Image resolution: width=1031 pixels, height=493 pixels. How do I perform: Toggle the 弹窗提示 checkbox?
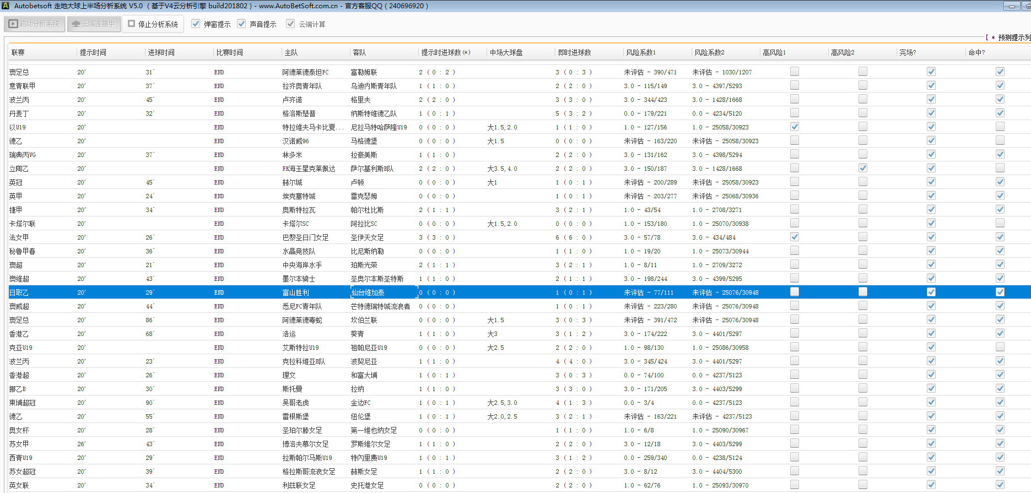pos(196,24)
